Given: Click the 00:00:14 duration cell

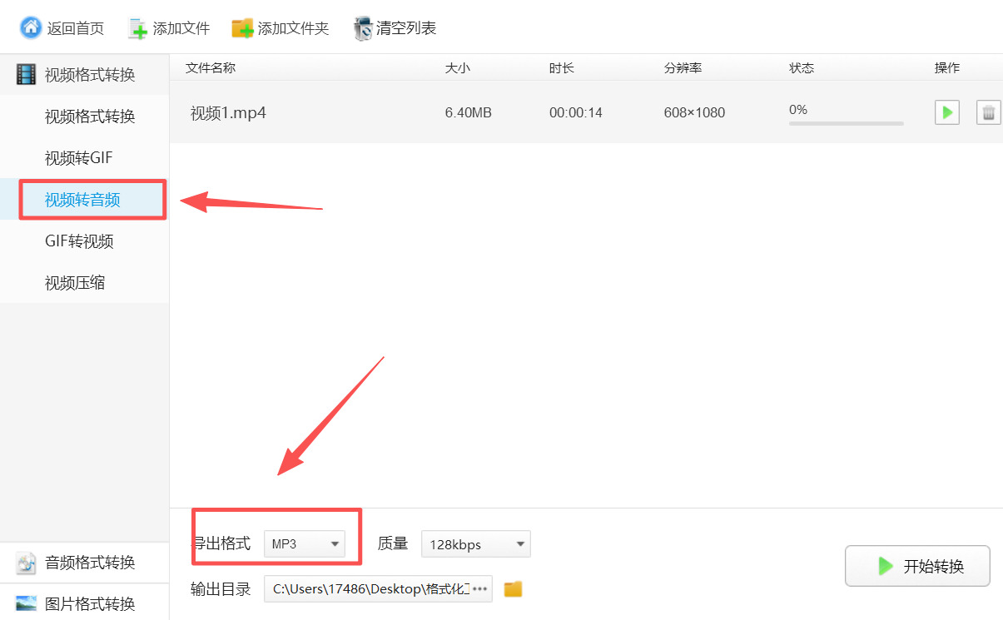Looking at the screenshot, I should click(575, 112).
